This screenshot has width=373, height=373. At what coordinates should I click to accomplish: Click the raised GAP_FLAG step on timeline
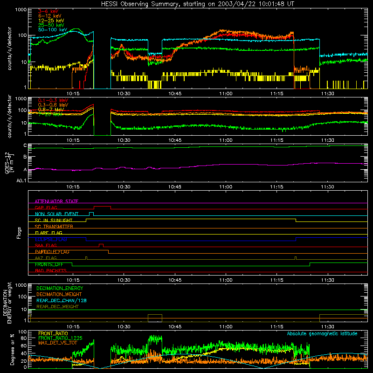pos(102,207)
